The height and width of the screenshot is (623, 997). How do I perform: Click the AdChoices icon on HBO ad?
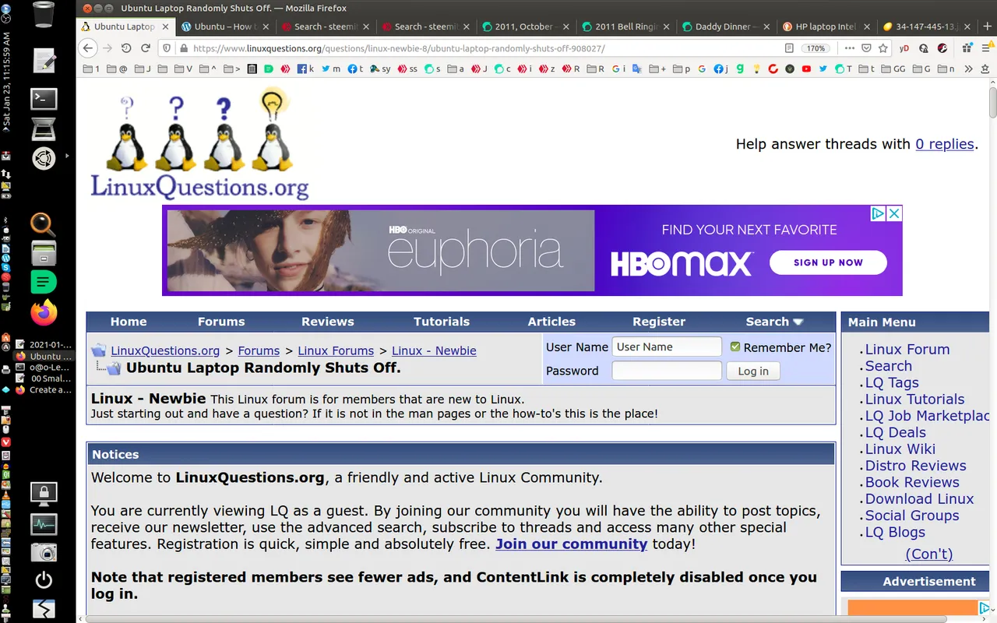click(x=878, y=213)
